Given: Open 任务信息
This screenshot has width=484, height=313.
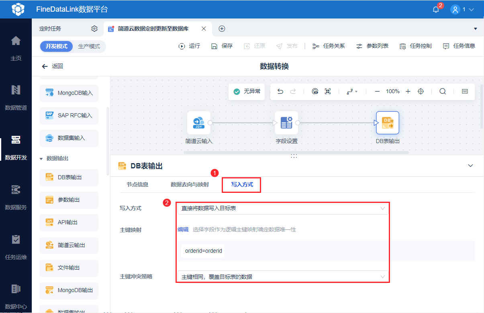Looking at the screenshot, I should click(x=459, y=46).
